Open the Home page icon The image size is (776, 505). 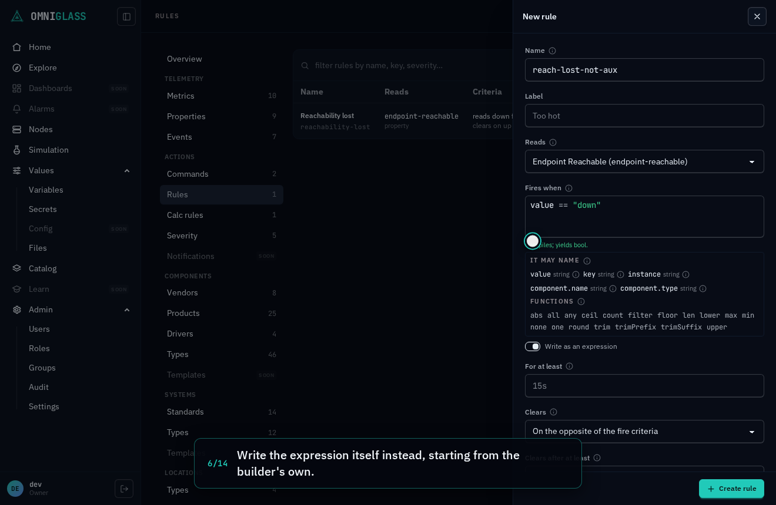(17, 47)
